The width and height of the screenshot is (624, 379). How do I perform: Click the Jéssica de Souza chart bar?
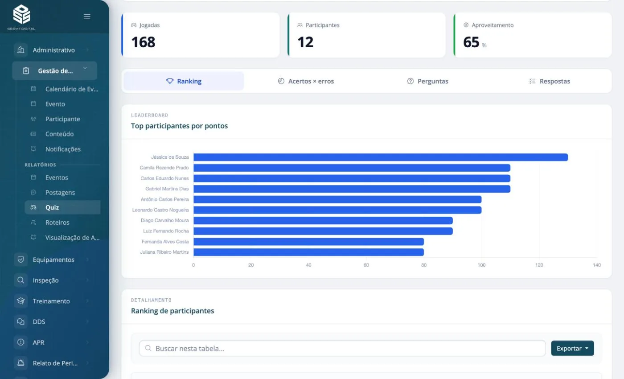point(381,157)
